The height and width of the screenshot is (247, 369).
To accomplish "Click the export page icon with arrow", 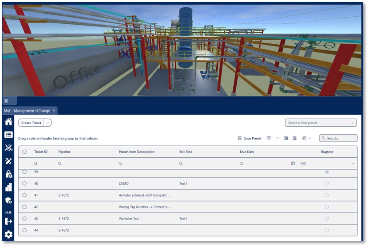I will coord(304,138).
